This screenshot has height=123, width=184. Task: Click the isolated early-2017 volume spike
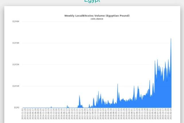click(80, 96)
